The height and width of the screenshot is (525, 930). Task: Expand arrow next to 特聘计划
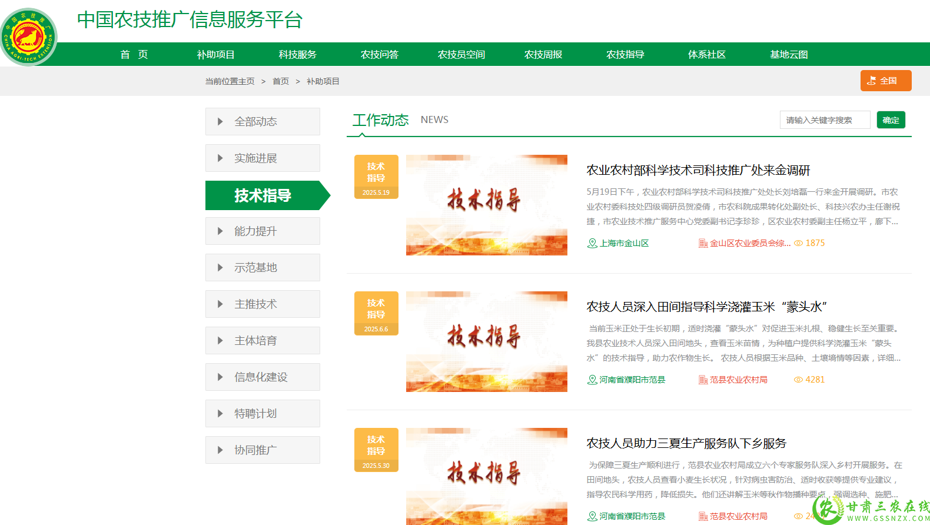tap(220, 414)
